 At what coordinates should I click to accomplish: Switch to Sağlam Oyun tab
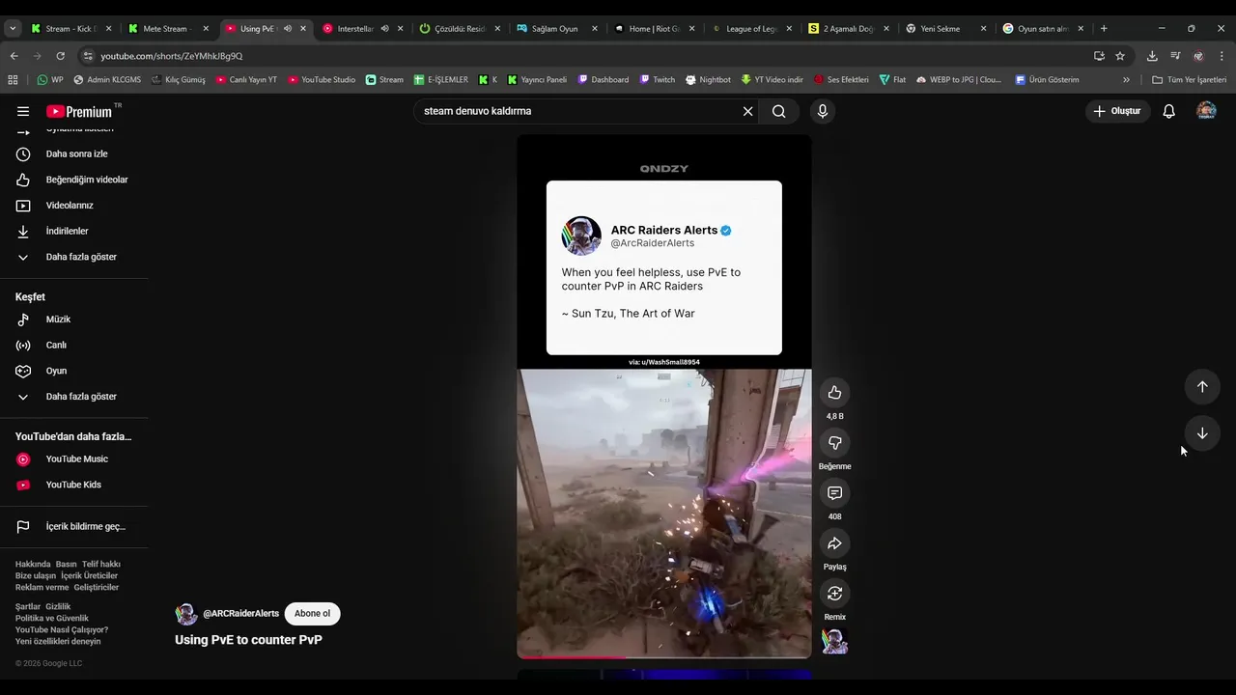click(554, 29)
